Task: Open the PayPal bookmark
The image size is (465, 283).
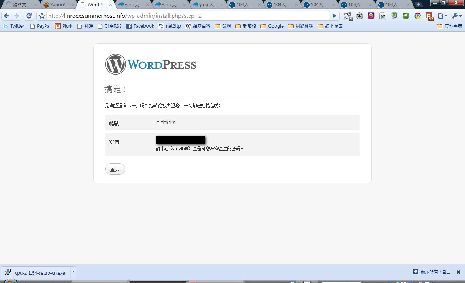Action: [x=40, y=26]
